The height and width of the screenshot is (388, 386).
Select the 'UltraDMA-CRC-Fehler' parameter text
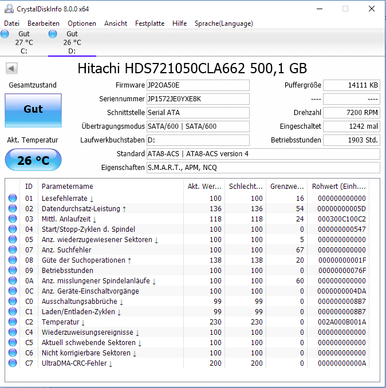pos(74,363)
